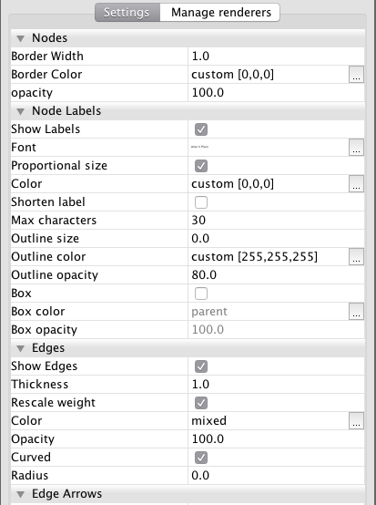Image resolution: width=376 pixels, height=505 pixels.
Task: Select the Settings tab
Action: [127, 13]
